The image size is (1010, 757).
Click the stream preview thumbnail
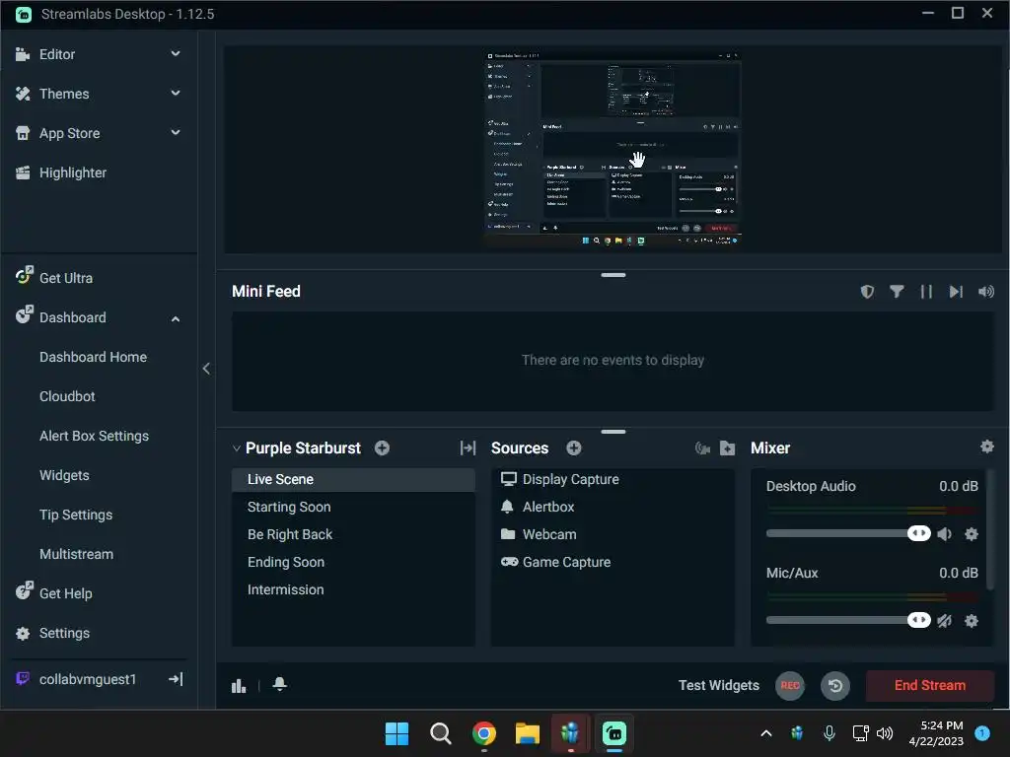[613, 150]
